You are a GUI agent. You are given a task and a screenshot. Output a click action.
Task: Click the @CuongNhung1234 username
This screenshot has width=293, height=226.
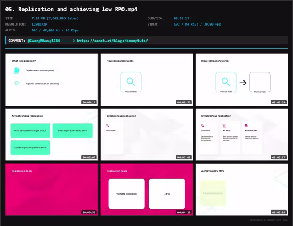pos(44,41)
